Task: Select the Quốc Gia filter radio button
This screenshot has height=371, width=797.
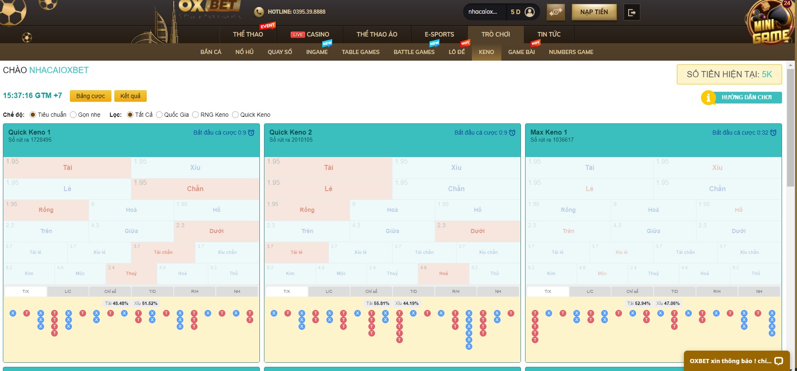Action: tap(159, 115)
